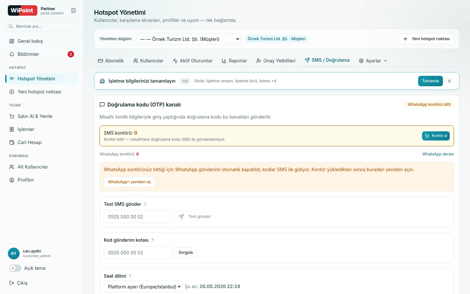Dismiss the İşletme bilgileri banner
The height and width of the screenshot is (294, 470).
(x=449, y=81)
